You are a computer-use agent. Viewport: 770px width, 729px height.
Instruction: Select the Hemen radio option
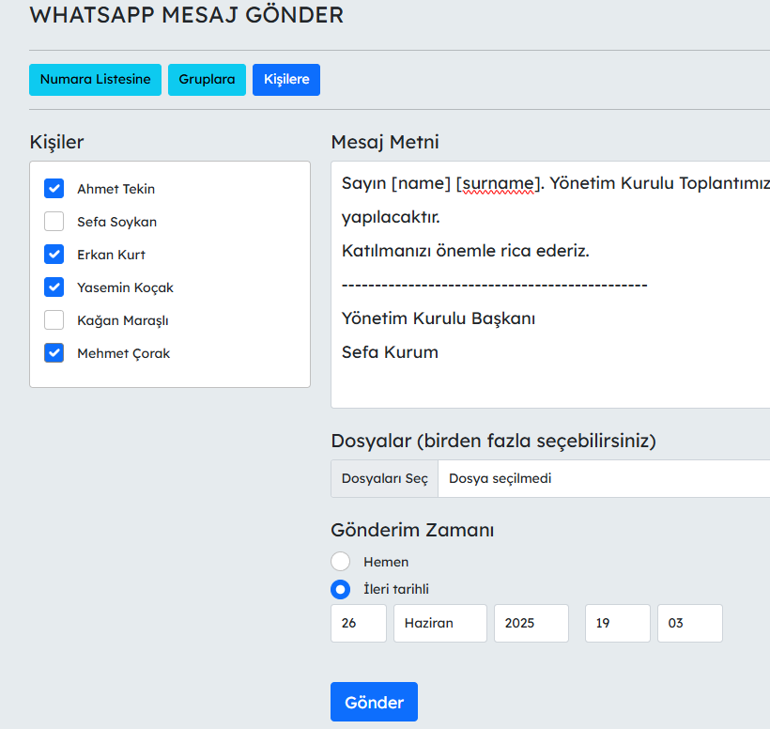341,562
